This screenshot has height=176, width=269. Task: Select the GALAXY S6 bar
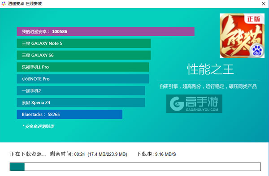pos(83,55)
